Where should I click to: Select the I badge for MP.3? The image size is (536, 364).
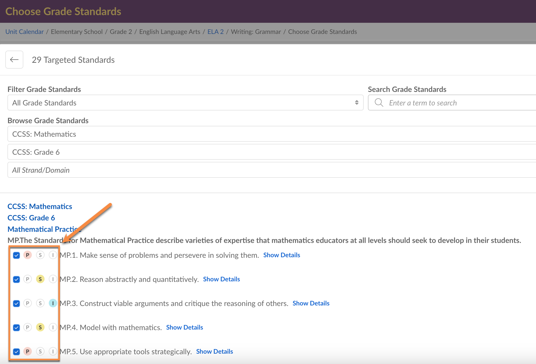click(53, 303)
